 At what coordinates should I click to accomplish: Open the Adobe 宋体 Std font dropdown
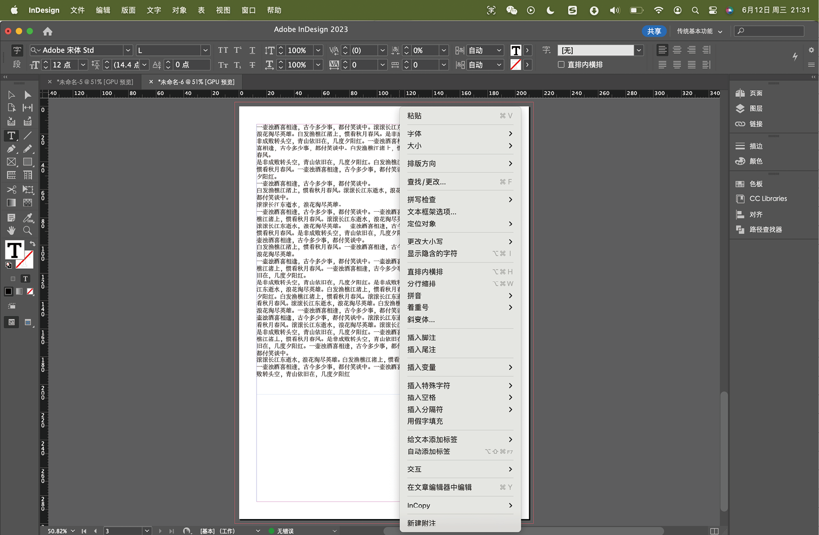[128, 50]
